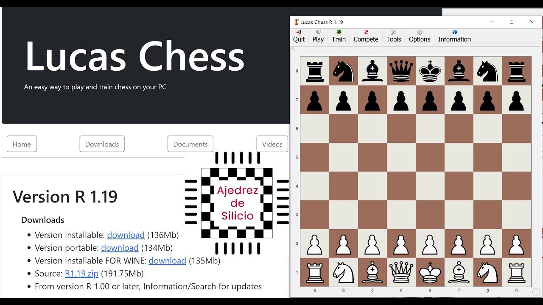Viewport: 543px width, 305px height.
Task: Select the white pawn on h2
Action: click(x=517, y=244)
